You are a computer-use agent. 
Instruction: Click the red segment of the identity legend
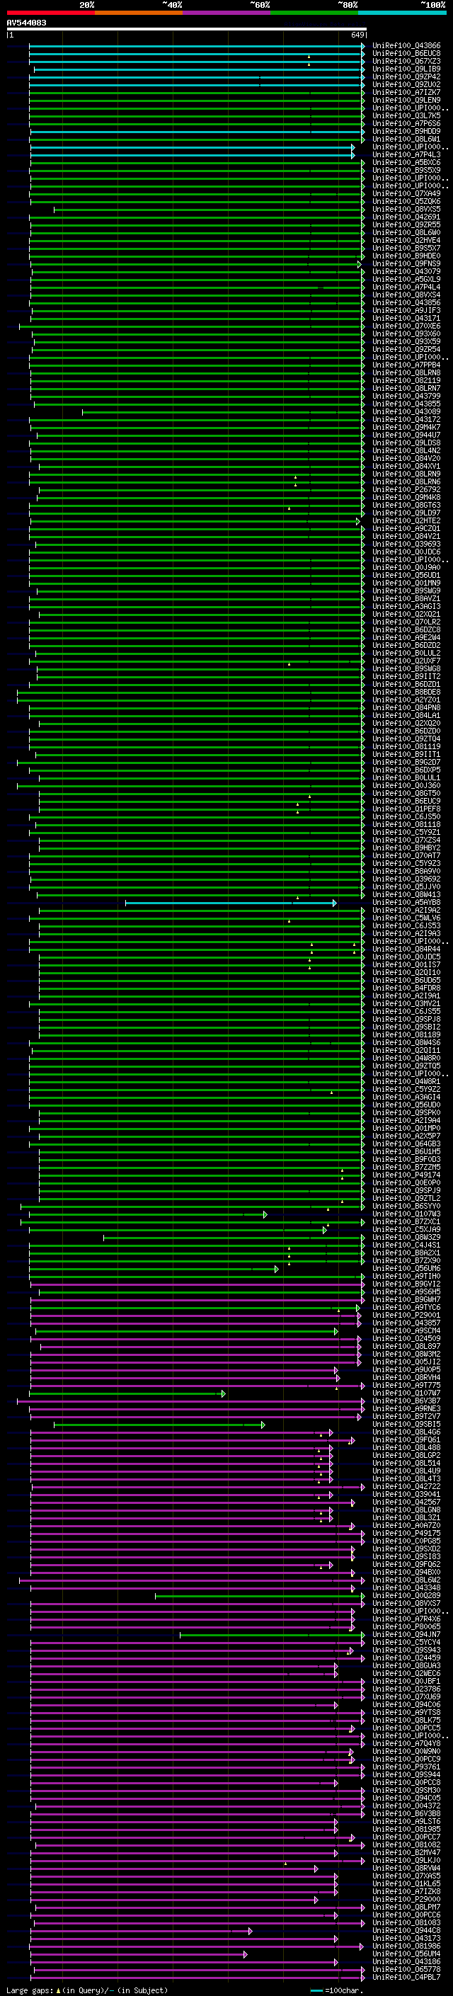(50, 13)
